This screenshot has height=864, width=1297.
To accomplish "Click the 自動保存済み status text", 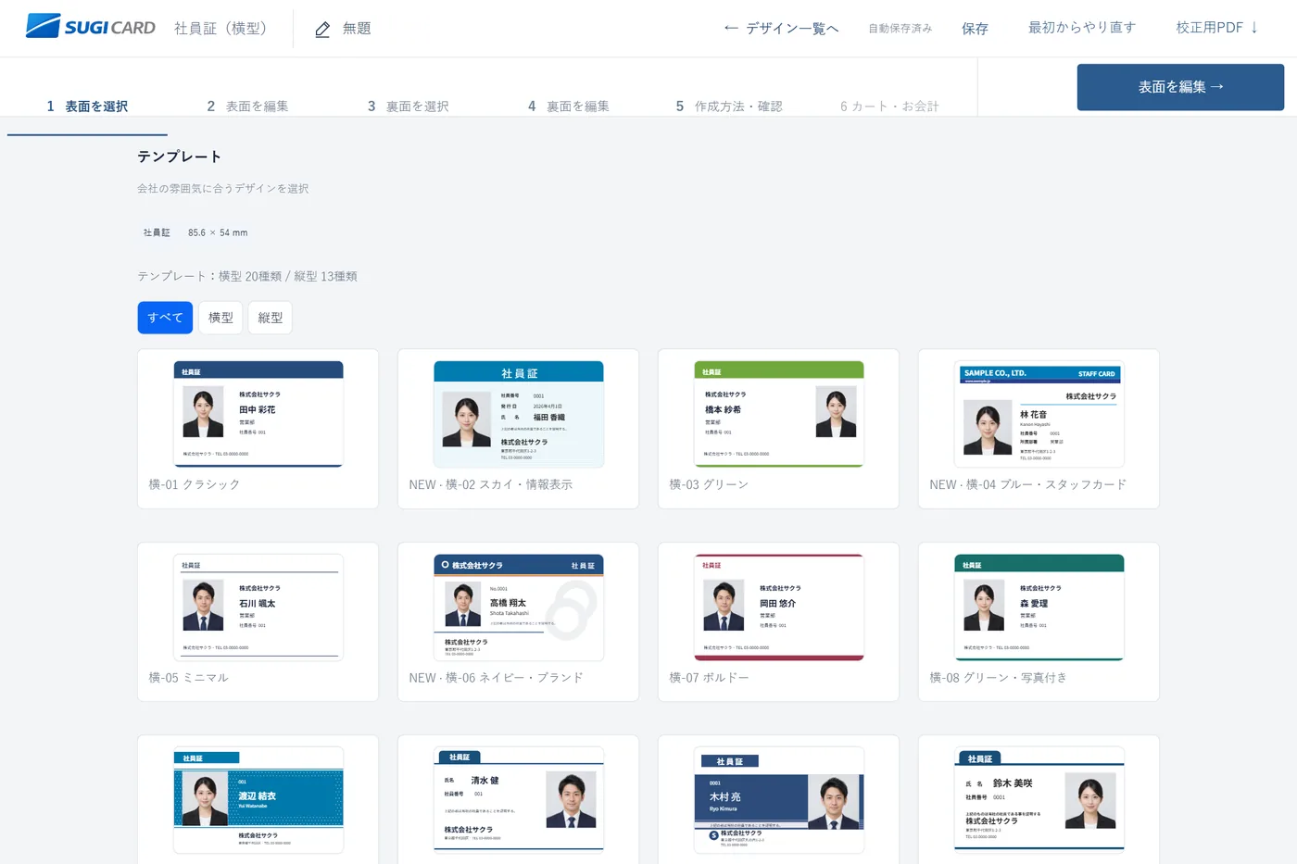I will pos(900,29).
